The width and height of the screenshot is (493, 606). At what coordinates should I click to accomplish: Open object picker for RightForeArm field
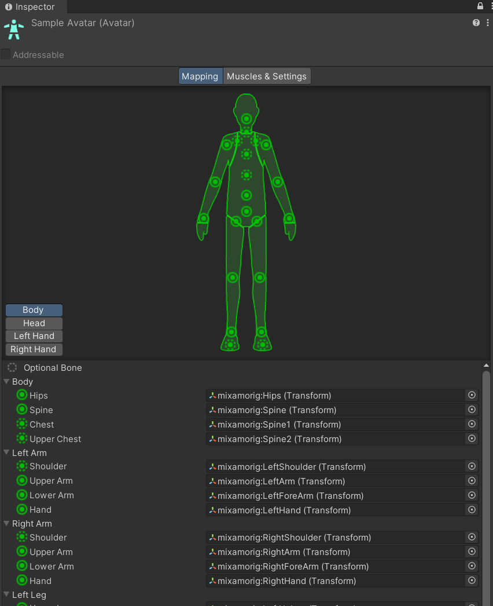472,566
